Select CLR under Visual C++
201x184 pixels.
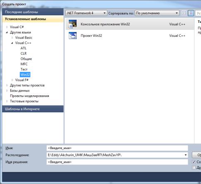(24, 53)
